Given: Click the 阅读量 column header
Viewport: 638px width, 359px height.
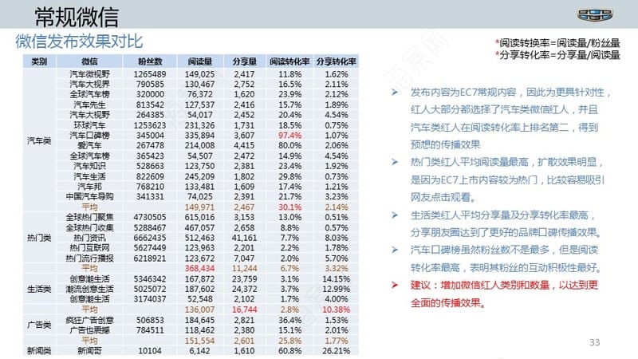Looking at the screenshot, I should coord(200,61).
